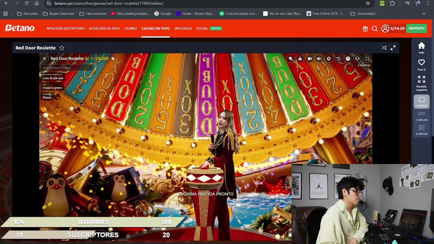Click the Salir home icon
This screenshot has width=434, height=244.
click(x=421, y=48)
